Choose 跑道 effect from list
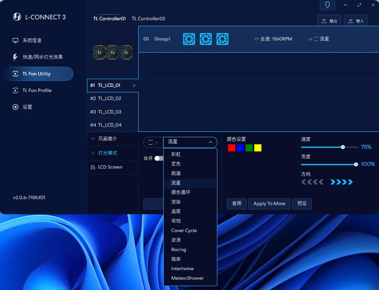The image size is (379, 290). [x=190, y=173]
